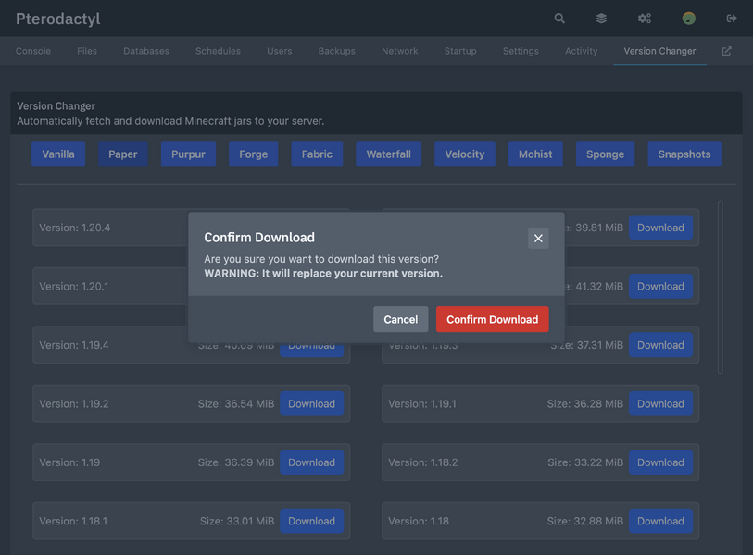Cancel the download confirmation

click(x=400, y=319)
